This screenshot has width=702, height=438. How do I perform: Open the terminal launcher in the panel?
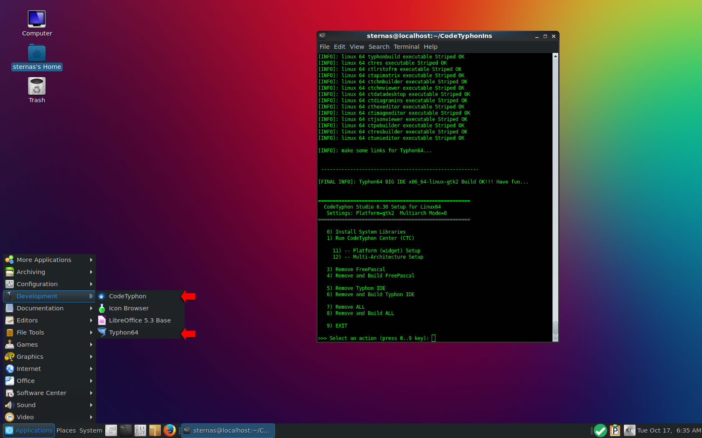(x=126, y=430)
